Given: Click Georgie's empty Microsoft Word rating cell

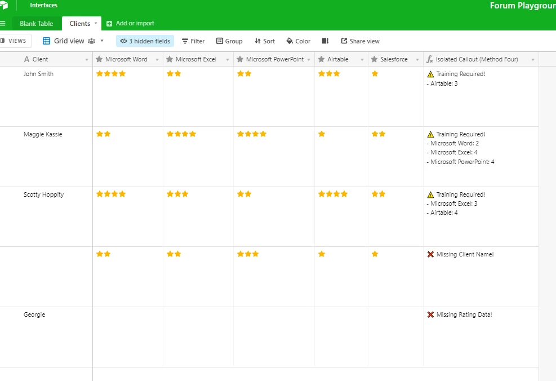Looking at the screenshot, I should coord(128,337).
